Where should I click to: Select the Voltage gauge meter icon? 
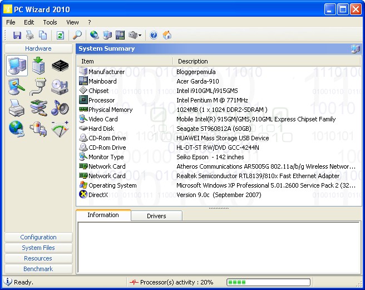(60, 129)
